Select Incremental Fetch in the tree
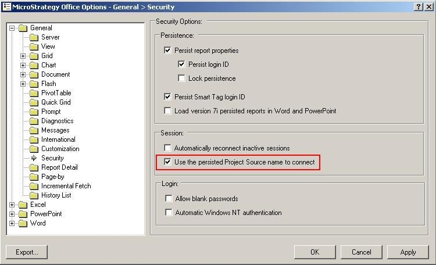This screenshot has height=265, width=436. point(66,186)
